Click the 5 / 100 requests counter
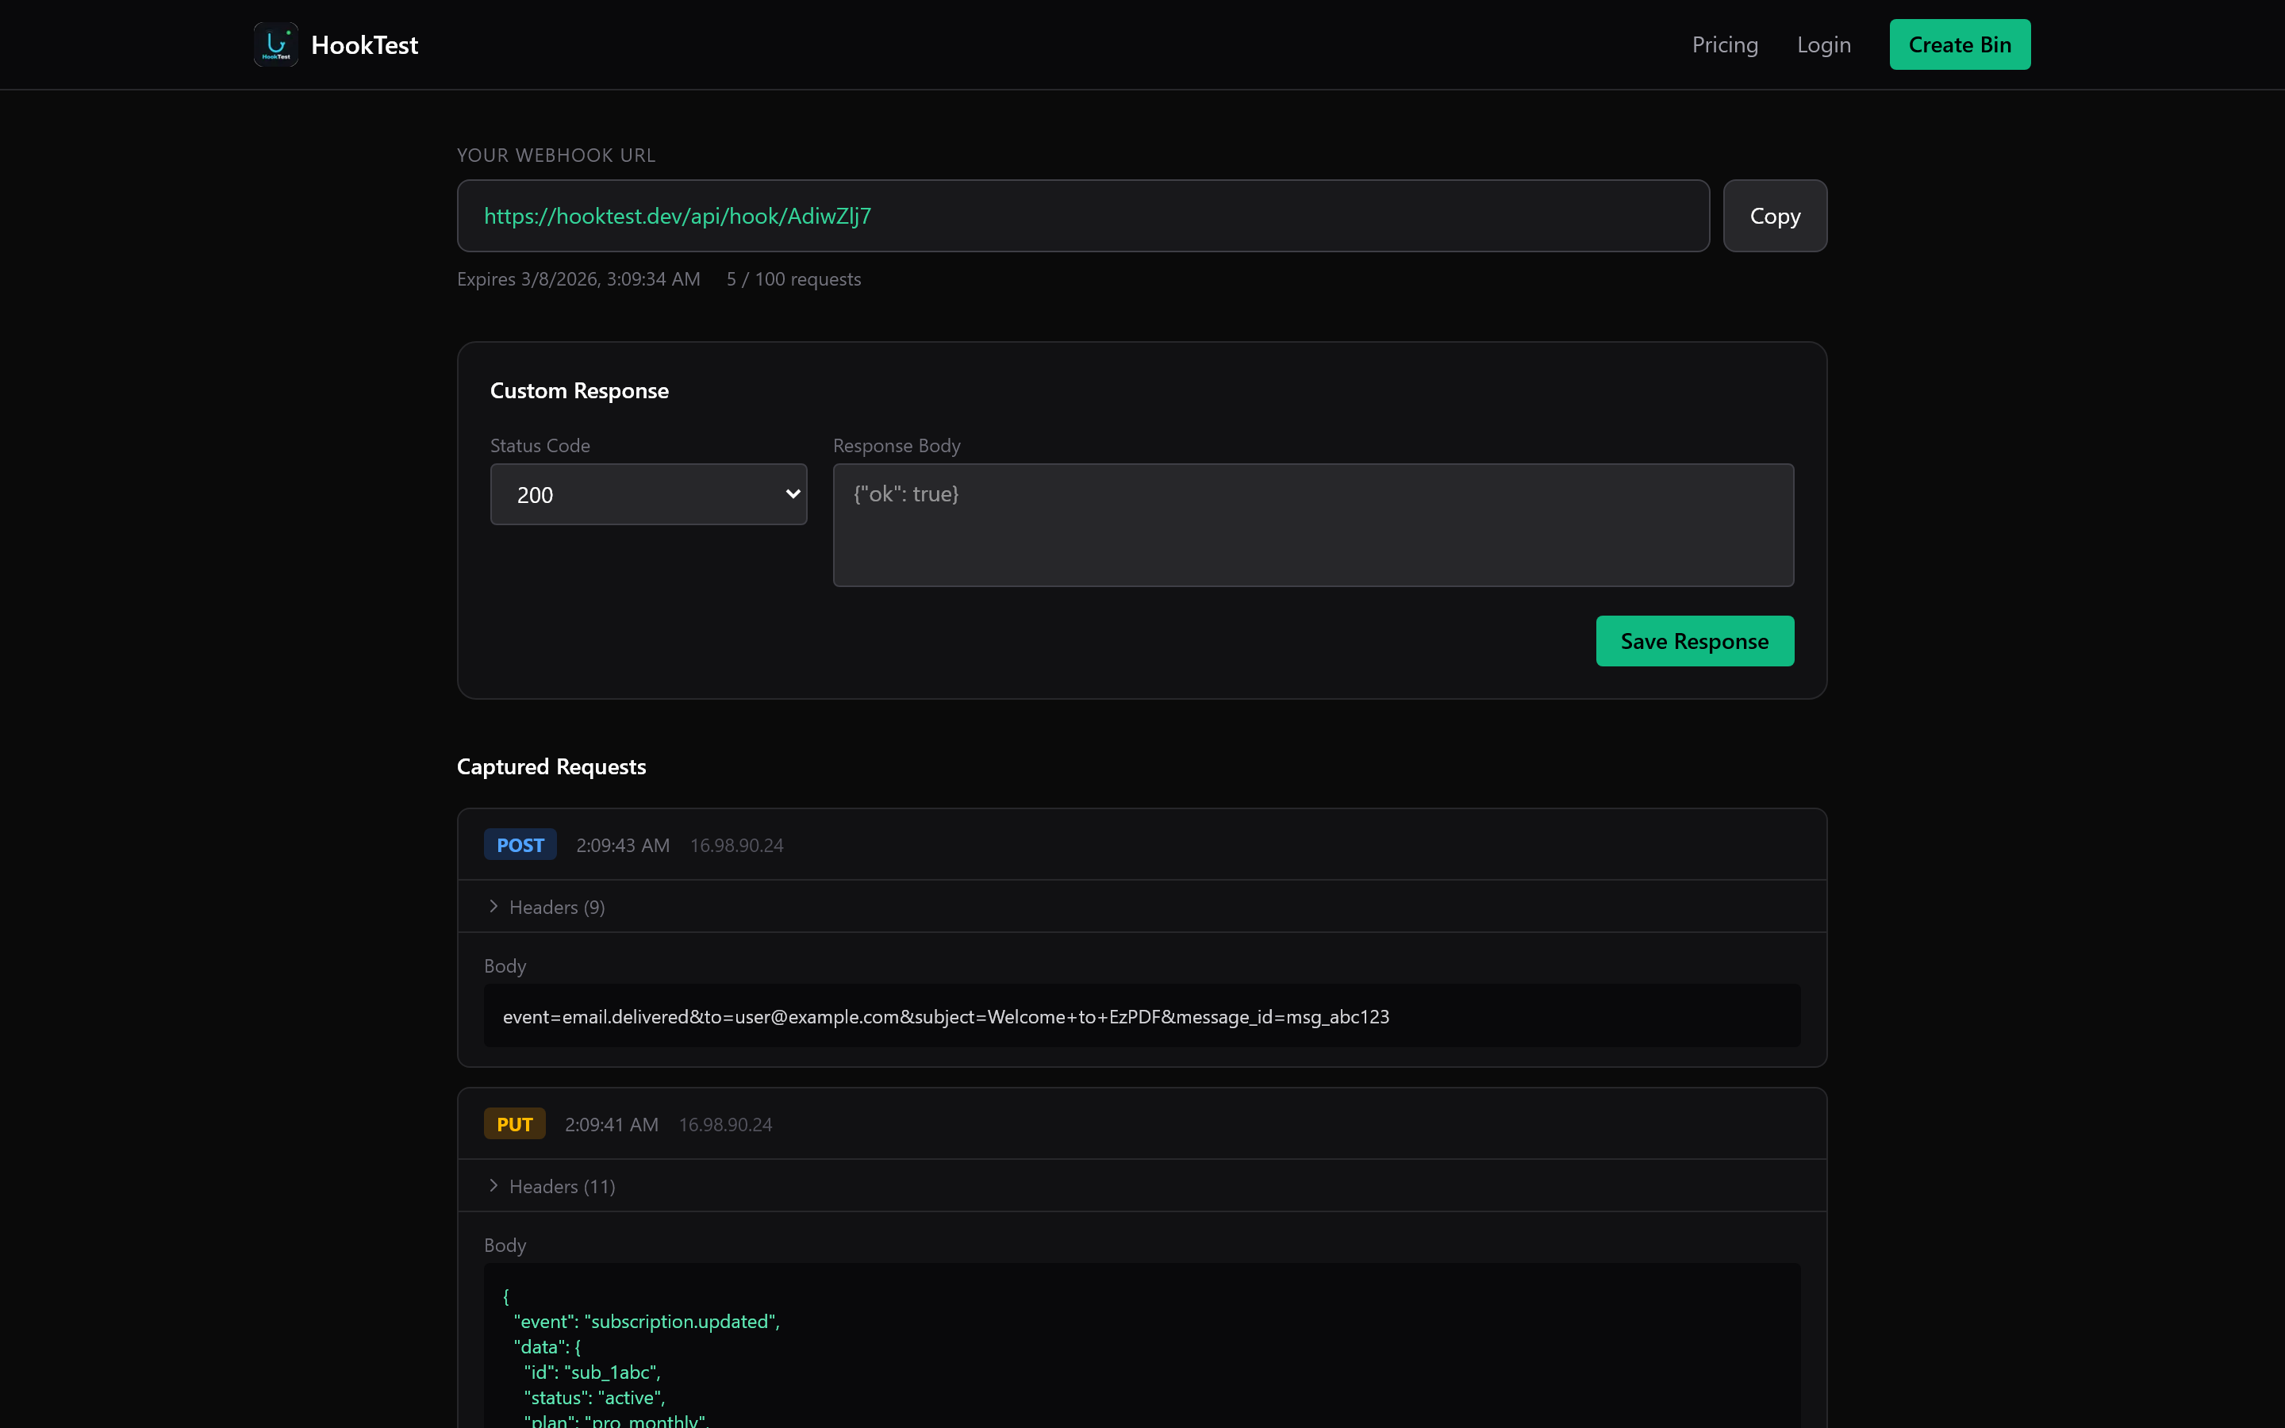The image size is (2285, 1428). click(x=793, y=278)
